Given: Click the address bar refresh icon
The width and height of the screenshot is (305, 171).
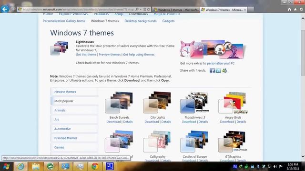Looking at the screenshot, I should click(148, 9).
